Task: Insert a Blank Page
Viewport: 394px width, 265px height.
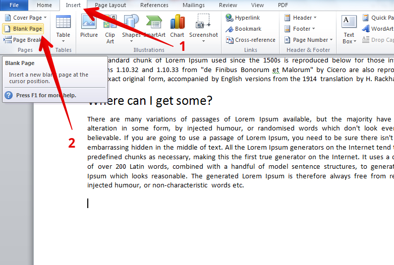Action: (x=23, y=29)
